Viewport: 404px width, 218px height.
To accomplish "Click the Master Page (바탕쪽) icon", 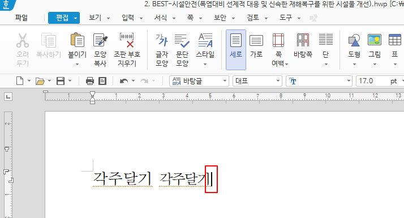I will click(x=303, y=41).
